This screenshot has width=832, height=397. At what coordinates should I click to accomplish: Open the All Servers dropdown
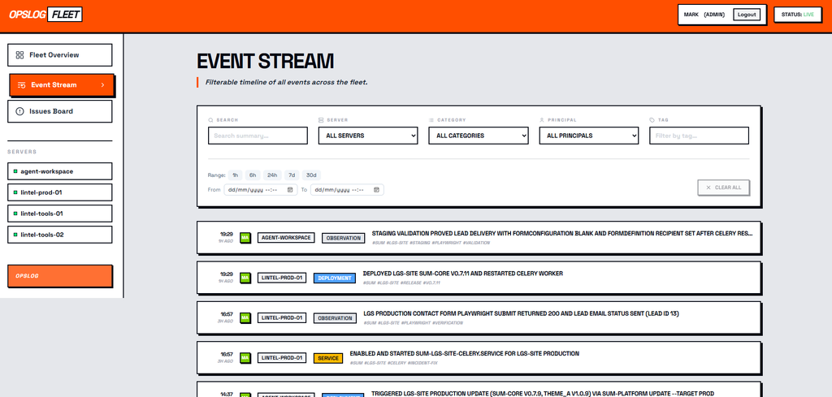point(368,136)
